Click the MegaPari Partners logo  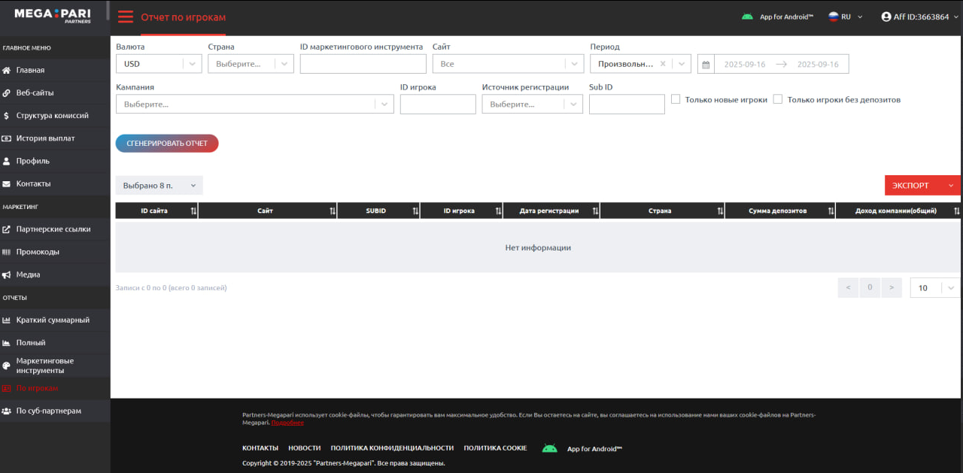click(53, 15)
